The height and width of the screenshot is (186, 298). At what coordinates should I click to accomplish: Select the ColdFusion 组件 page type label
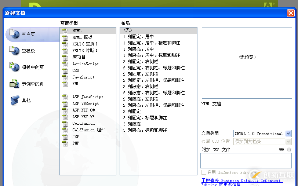pos(89,130)
